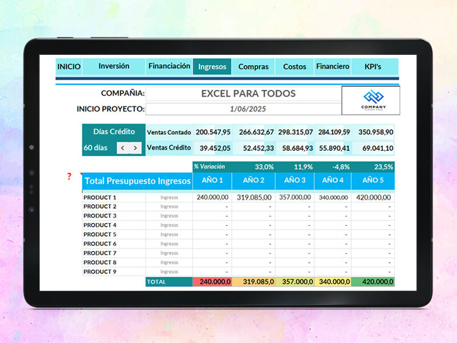
Task: Click the company logo image
Action: [371, 101]
